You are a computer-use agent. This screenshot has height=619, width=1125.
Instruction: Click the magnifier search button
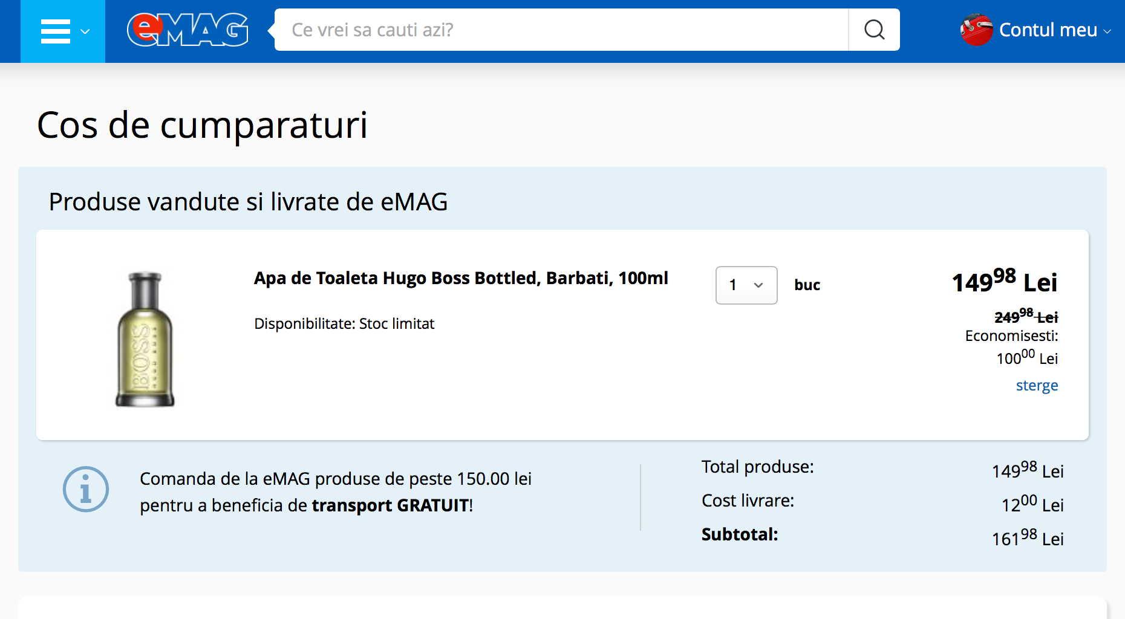874,30
